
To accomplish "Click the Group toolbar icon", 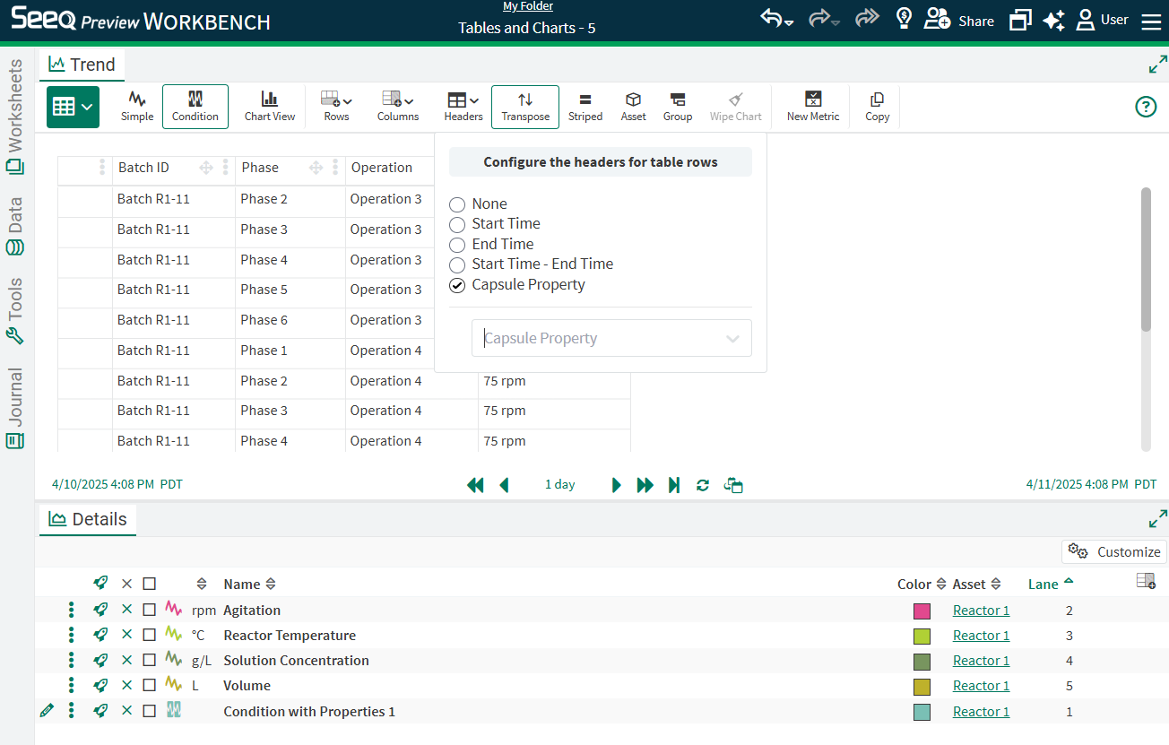I will point(677,106).
